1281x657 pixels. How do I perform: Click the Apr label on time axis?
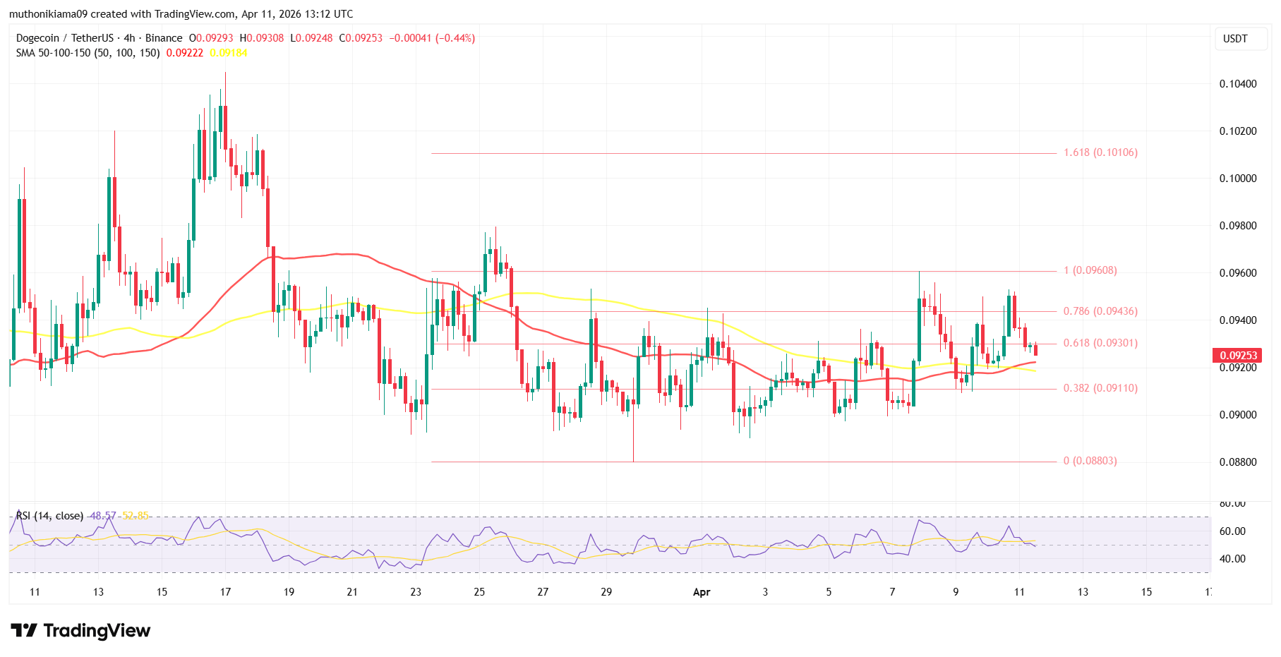[x=701, y=592]
